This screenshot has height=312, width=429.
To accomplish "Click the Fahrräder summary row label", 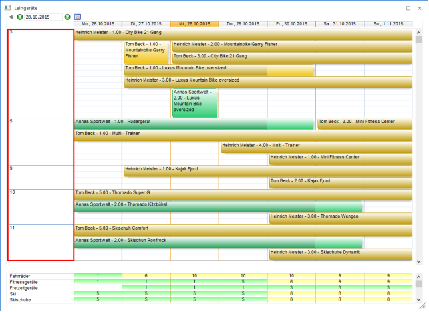I will pyautogui.click(x=20, y=276).
